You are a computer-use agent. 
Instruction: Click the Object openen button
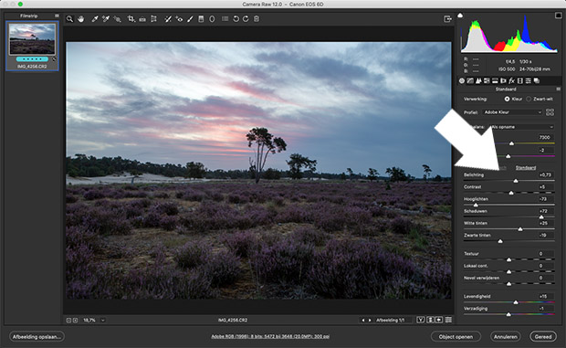point(456,337)
